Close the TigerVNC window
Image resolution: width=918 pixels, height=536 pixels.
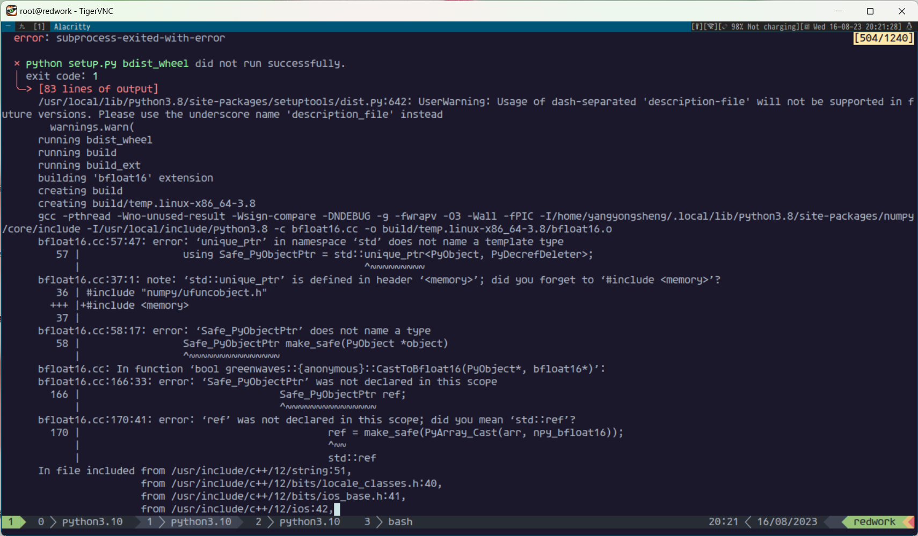coord(902,11)
